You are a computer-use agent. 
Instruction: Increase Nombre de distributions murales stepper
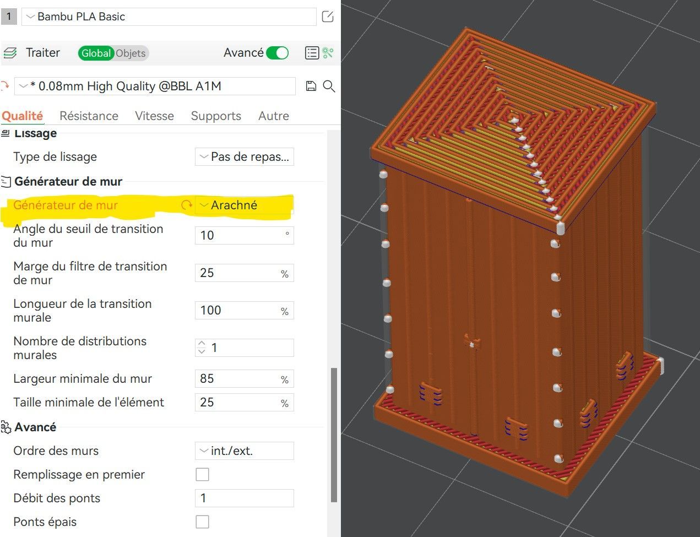pyautogui.click(x=202, y=344)
